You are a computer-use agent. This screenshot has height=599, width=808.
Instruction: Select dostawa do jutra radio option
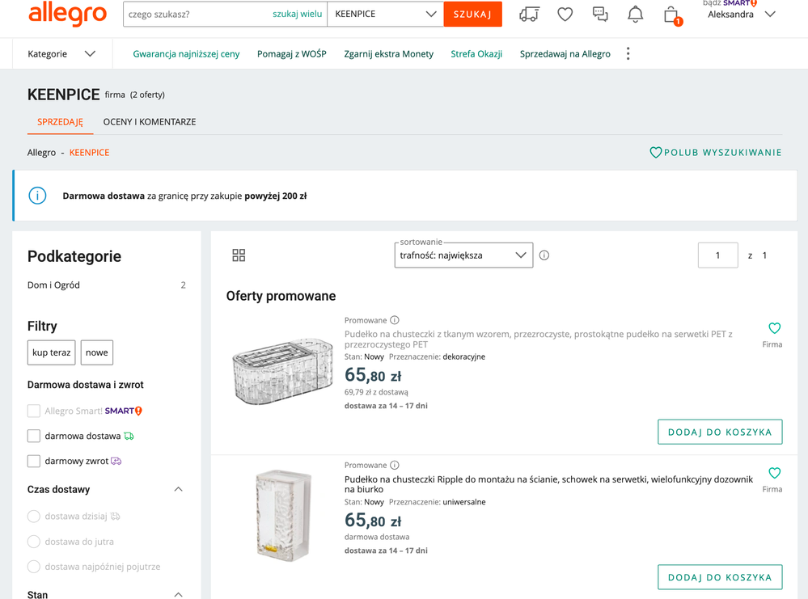[x=33, y=542]
